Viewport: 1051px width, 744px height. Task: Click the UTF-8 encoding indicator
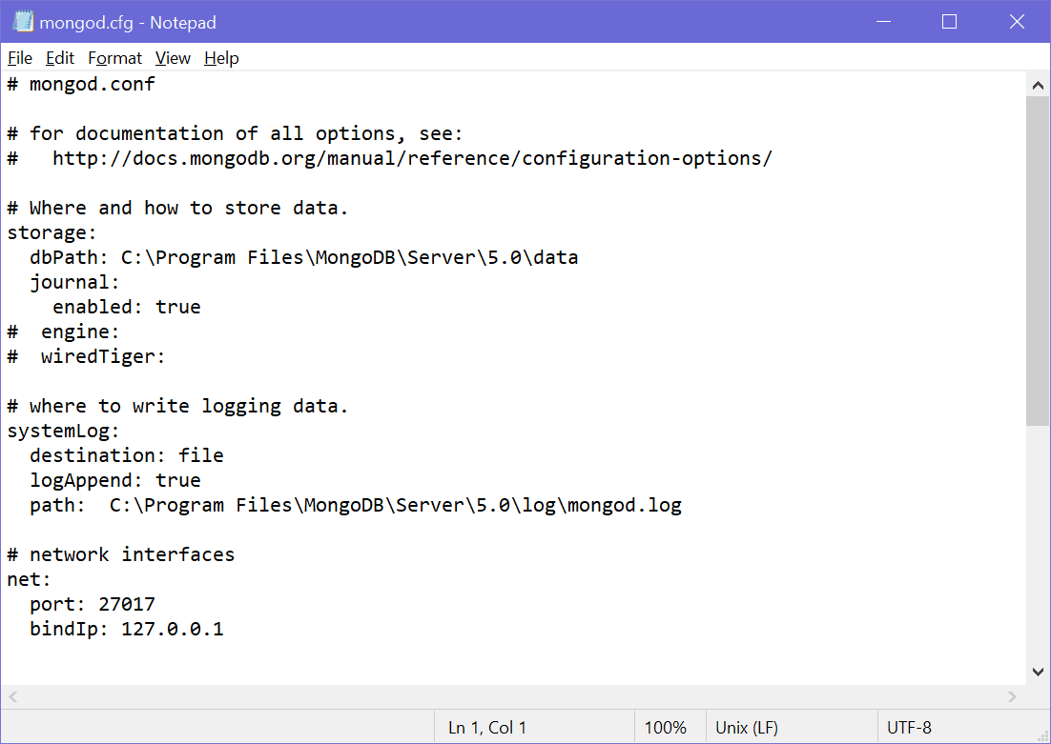[x=909, y=727]
